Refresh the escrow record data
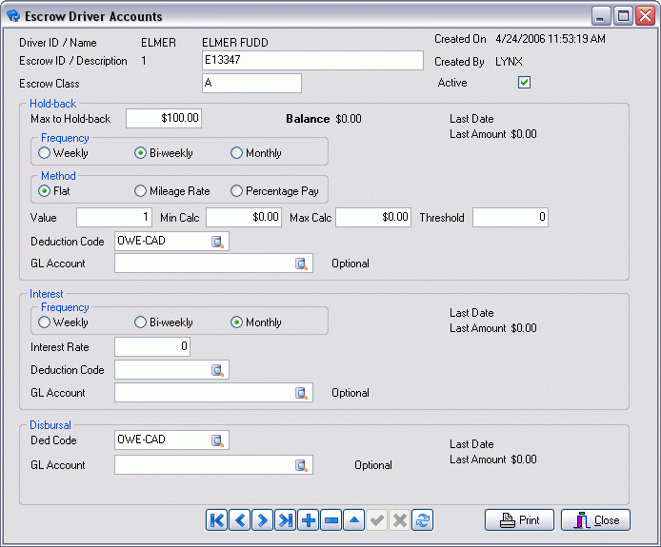This screenshot has width=661, height=547. [x=424, y=520]
